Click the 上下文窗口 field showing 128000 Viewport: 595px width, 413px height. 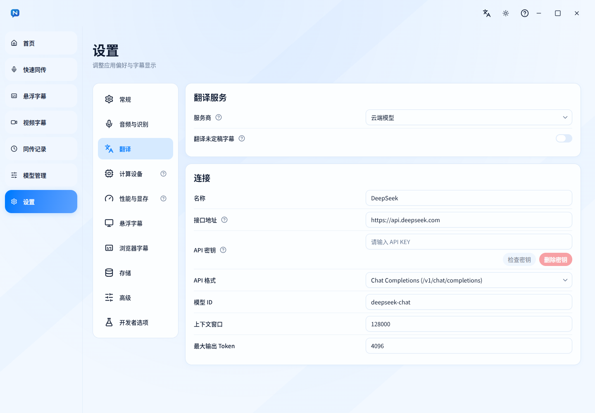point(469,324)
